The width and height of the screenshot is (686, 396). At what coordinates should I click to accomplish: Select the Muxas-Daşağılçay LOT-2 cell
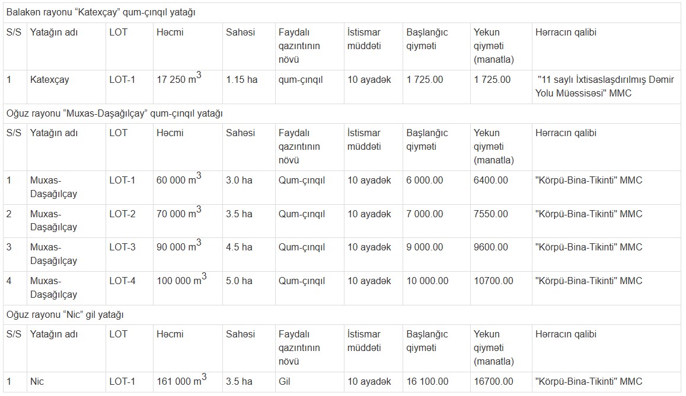pos(129,221)
